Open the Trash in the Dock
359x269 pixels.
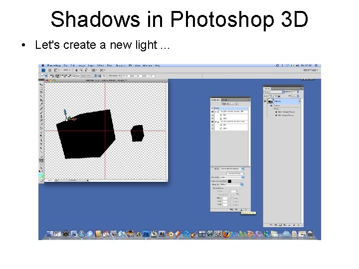[x=310, y=234]
